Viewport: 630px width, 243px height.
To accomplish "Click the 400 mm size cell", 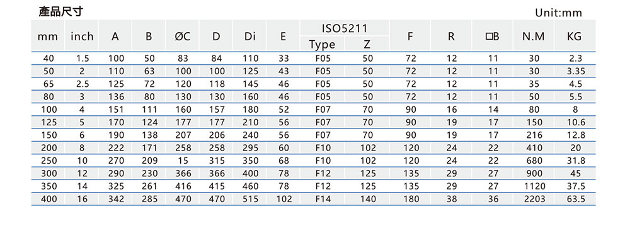I will pyautogui.click(x=48, y=198).
